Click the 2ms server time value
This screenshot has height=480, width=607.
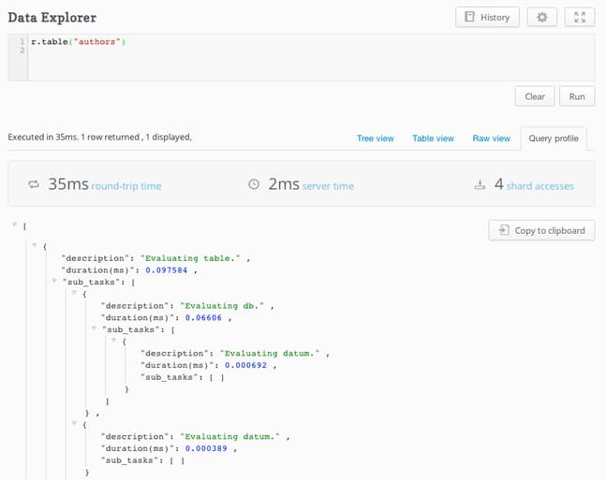click(284, 184)
